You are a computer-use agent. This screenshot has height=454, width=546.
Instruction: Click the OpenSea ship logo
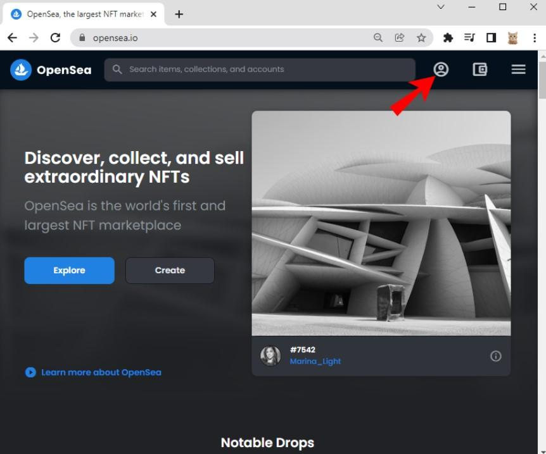[x=20, y=70]
